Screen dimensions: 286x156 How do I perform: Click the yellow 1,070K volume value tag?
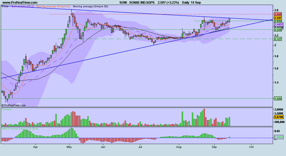[279, 117]
